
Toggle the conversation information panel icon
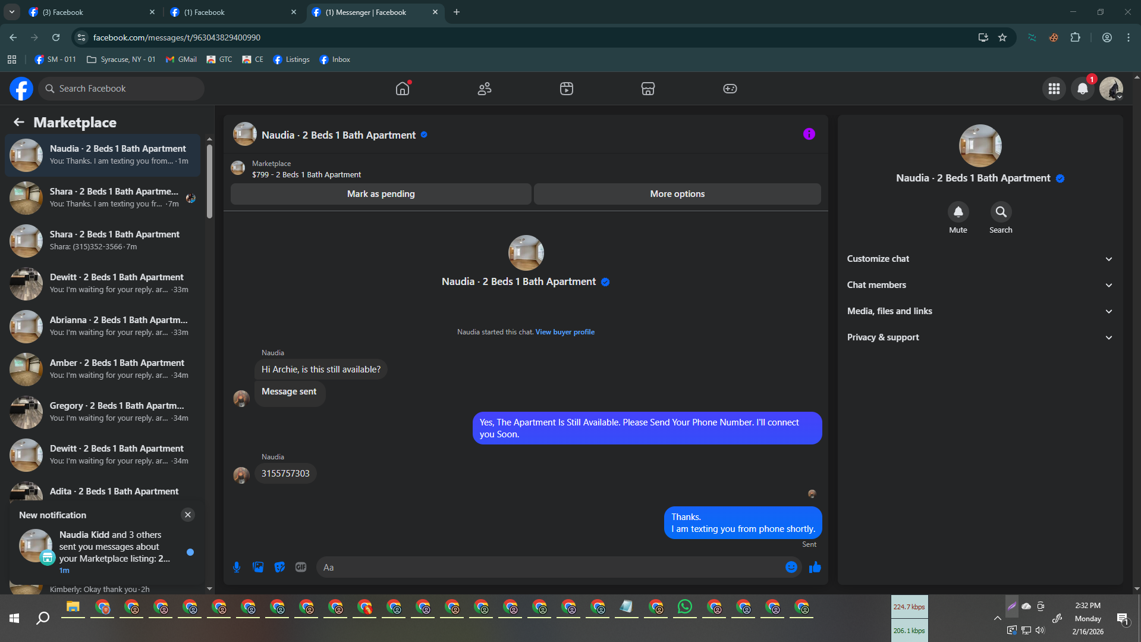[809, 134]
